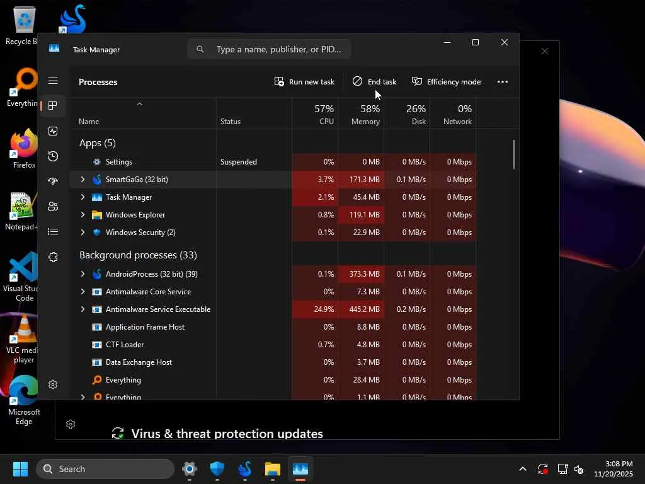The width and height of the screenshot is (645, 484).
Task: Select the Processes sidebar icon
Action: [53, 106]
